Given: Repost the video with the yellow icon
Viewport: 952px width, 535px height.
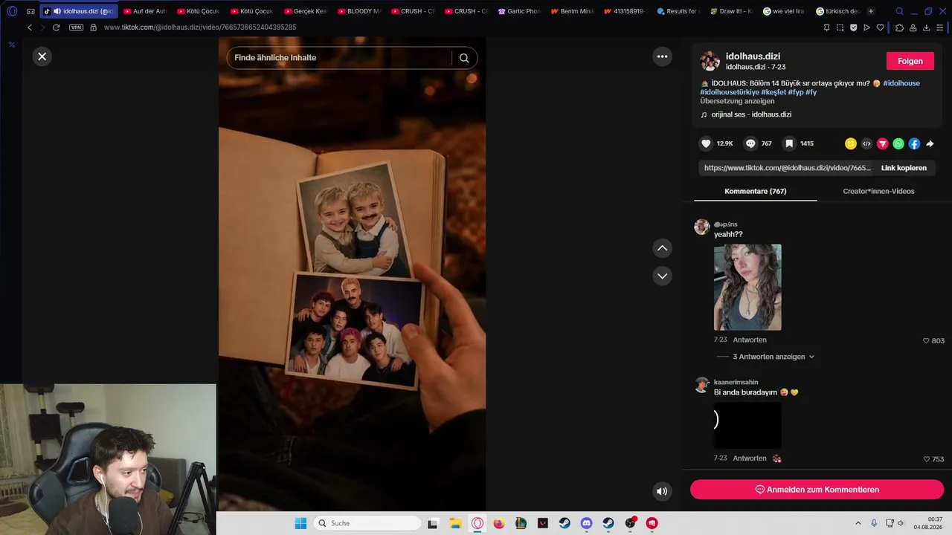Looking at the screenshot, I should pos(851,144).
